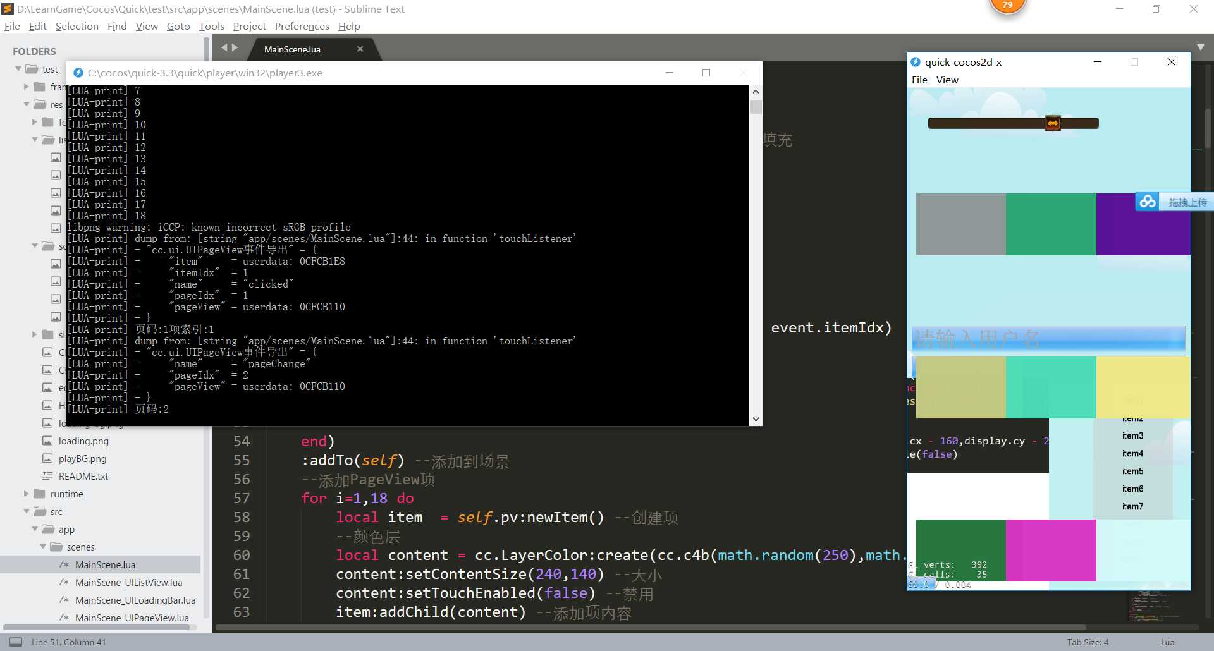Click the playBG.png image icon
This screenshot has height=651, width=1214.
(47, 458)
